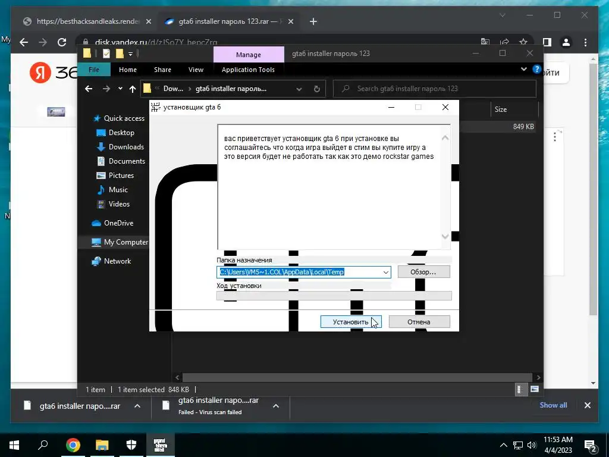Click Explorer quick access properties icon
Screen dimensions: 609x457
pos(106,54)
